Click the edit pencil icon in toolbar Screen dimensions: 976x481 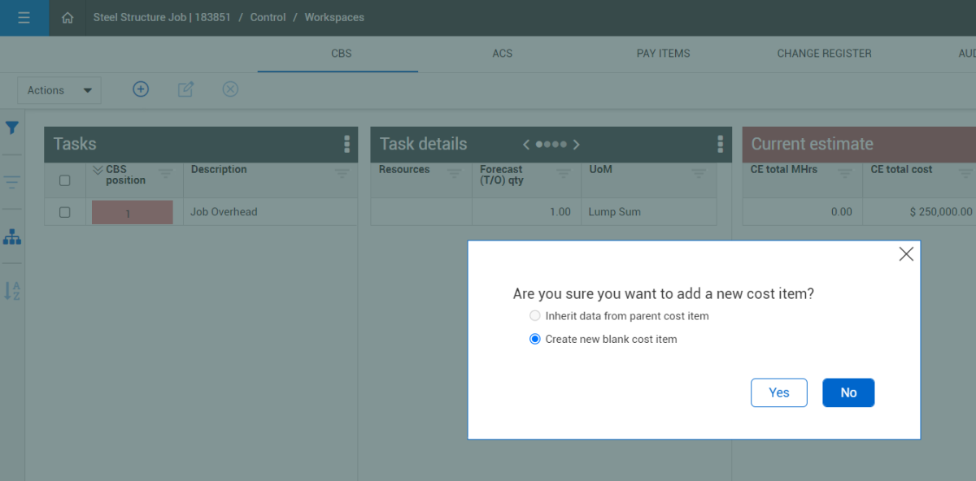[185, 89]
